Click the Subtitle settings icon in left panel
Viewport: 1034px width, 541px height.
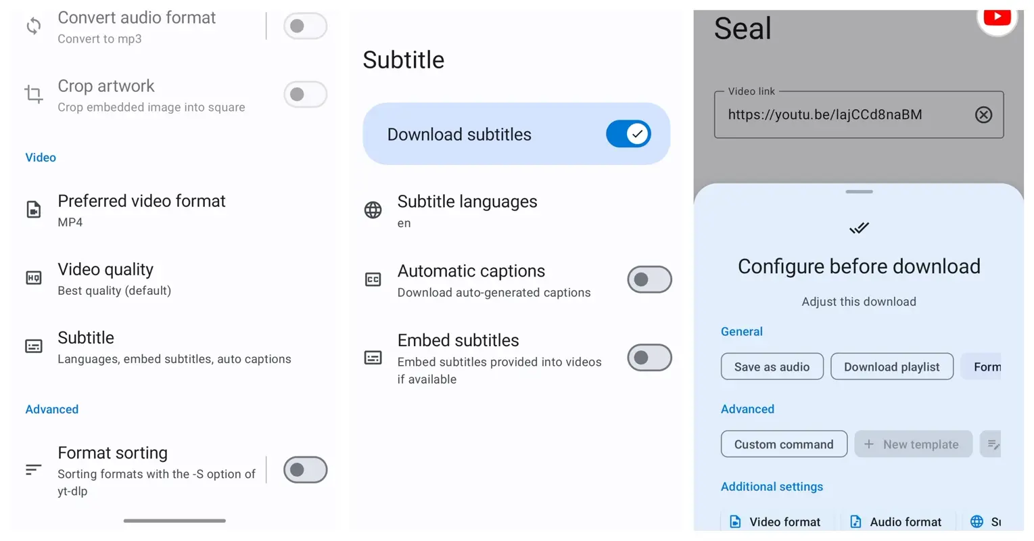point(33,346)
